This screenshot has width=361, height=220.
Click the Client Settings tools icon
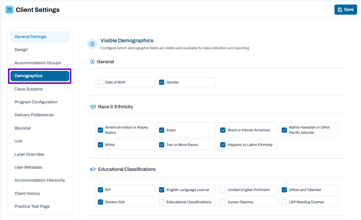click(x=9, y=10)
